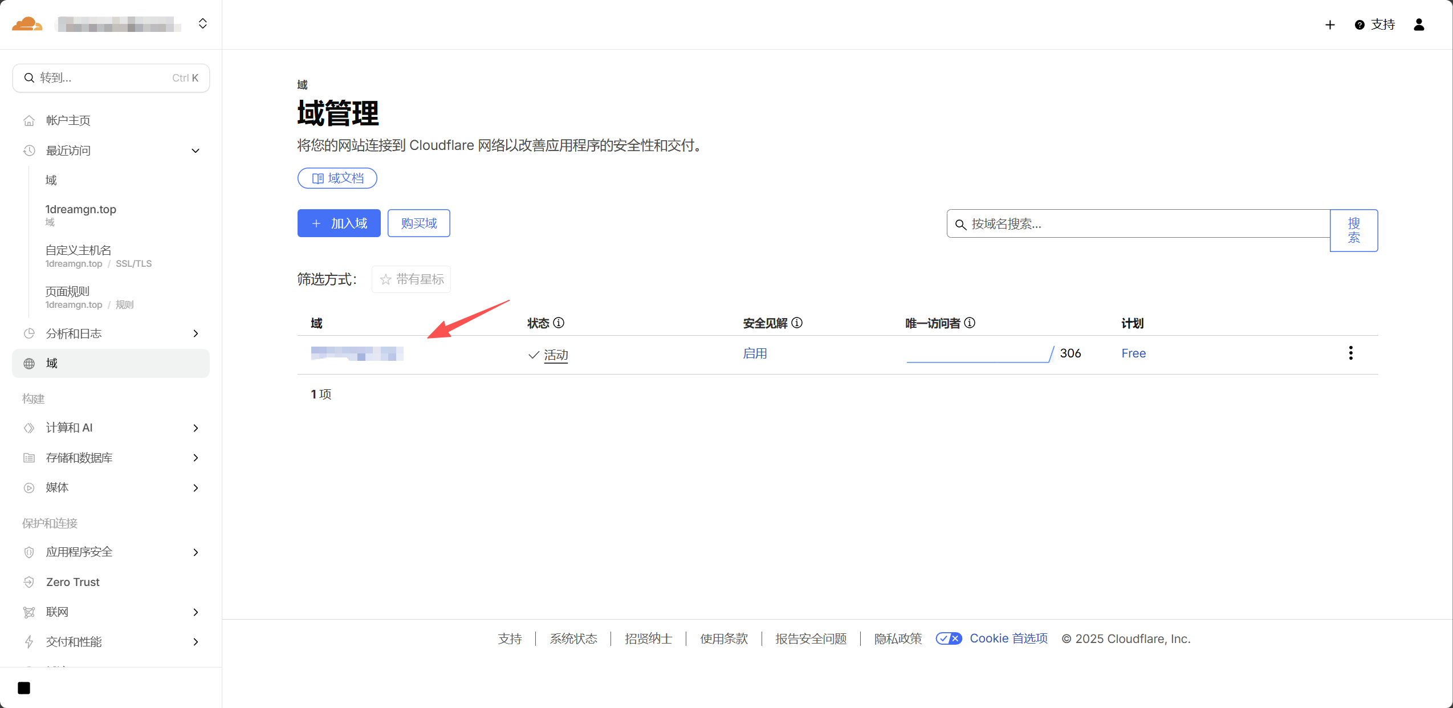Click the unique visitors info icon
The width and height of the screenshot is (1453, 708).
click(970, 323)
